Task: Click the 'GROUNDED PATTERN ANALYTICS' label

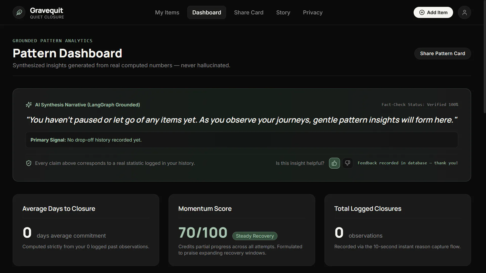Action: 52,41
